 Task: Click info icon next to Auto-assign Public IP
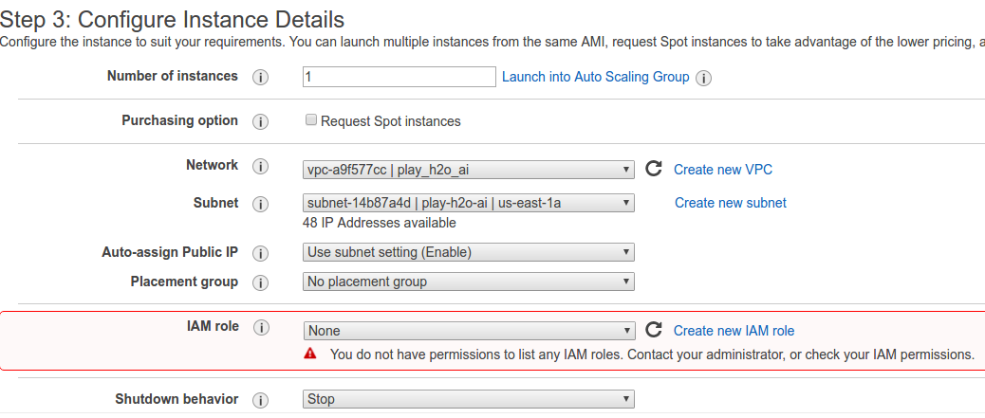260,254
